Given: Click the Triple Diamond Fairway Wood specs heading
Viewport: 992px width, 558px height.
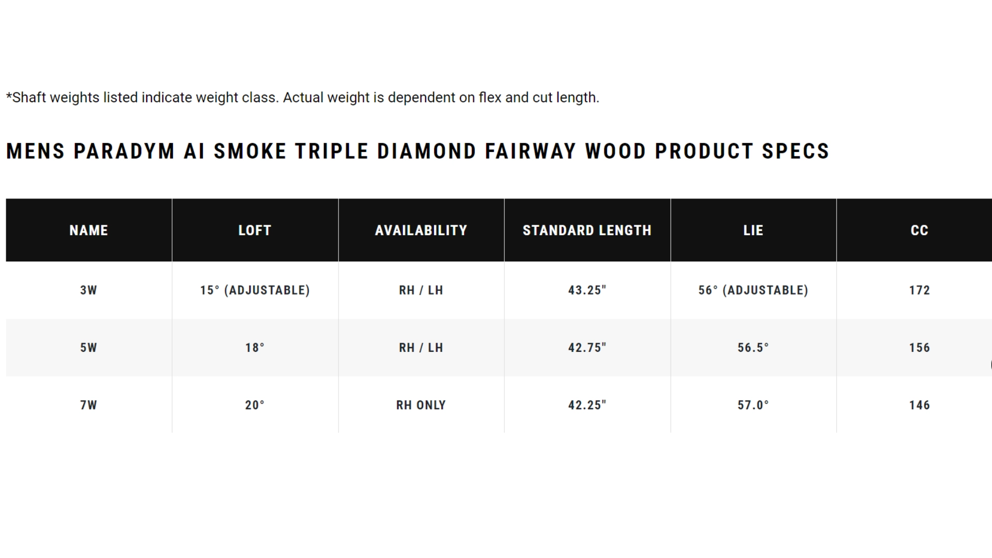Looking at the screenshot, I should (x=417, y=151).
